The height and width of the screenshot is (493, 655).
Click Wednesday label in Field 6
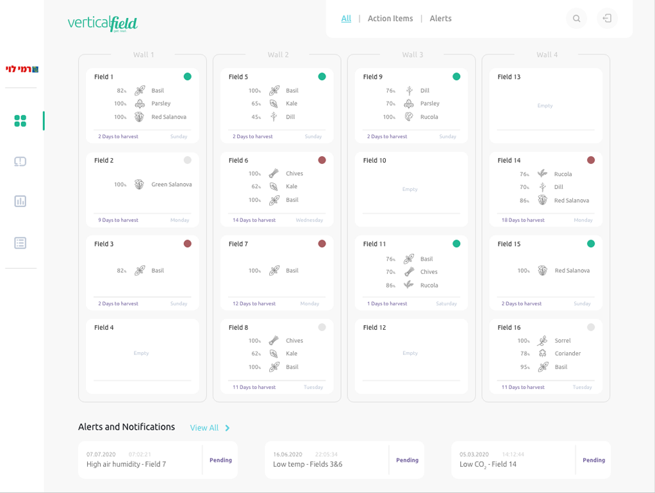309,220
